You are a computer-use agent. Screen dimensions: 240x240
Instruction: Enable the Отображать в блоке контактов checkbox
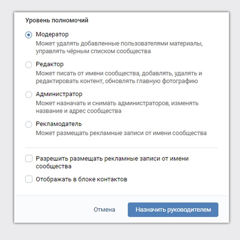(29, 179)
